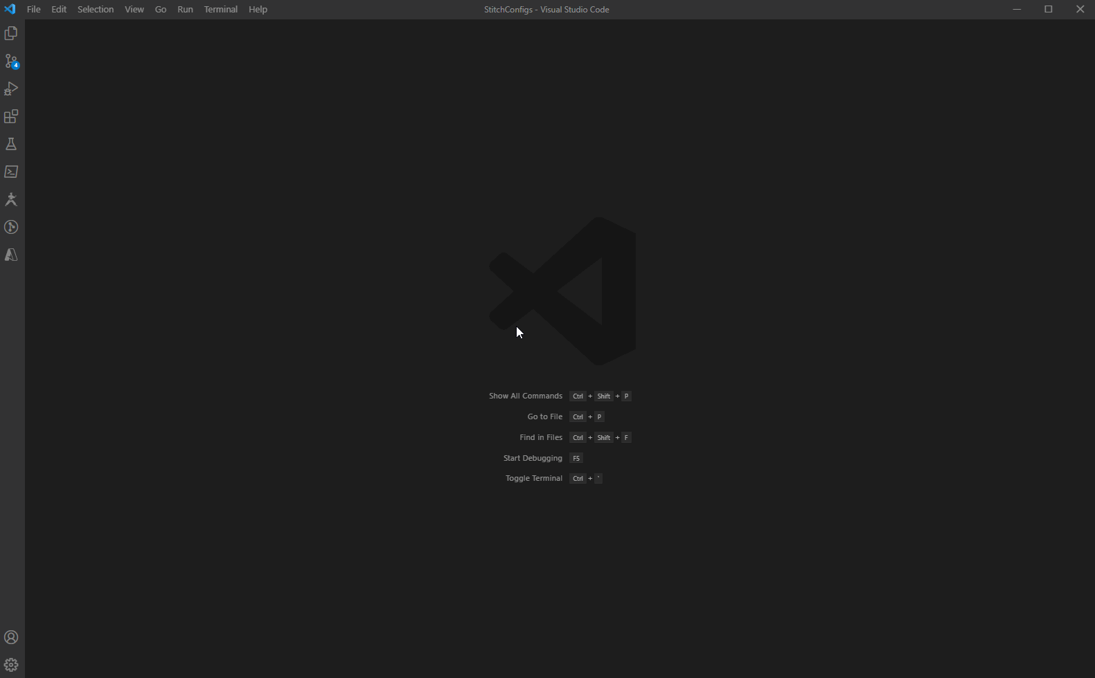This screenshot has height=678, width=1095.
Task: Click the "Find in Files" hint text
Action: pos(541,438)
